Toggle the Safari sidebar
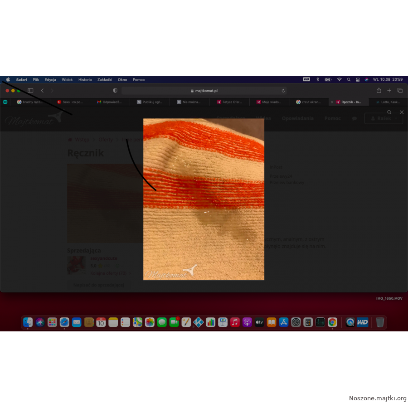Viewport: 408px width, 408px height. point(30,91)
